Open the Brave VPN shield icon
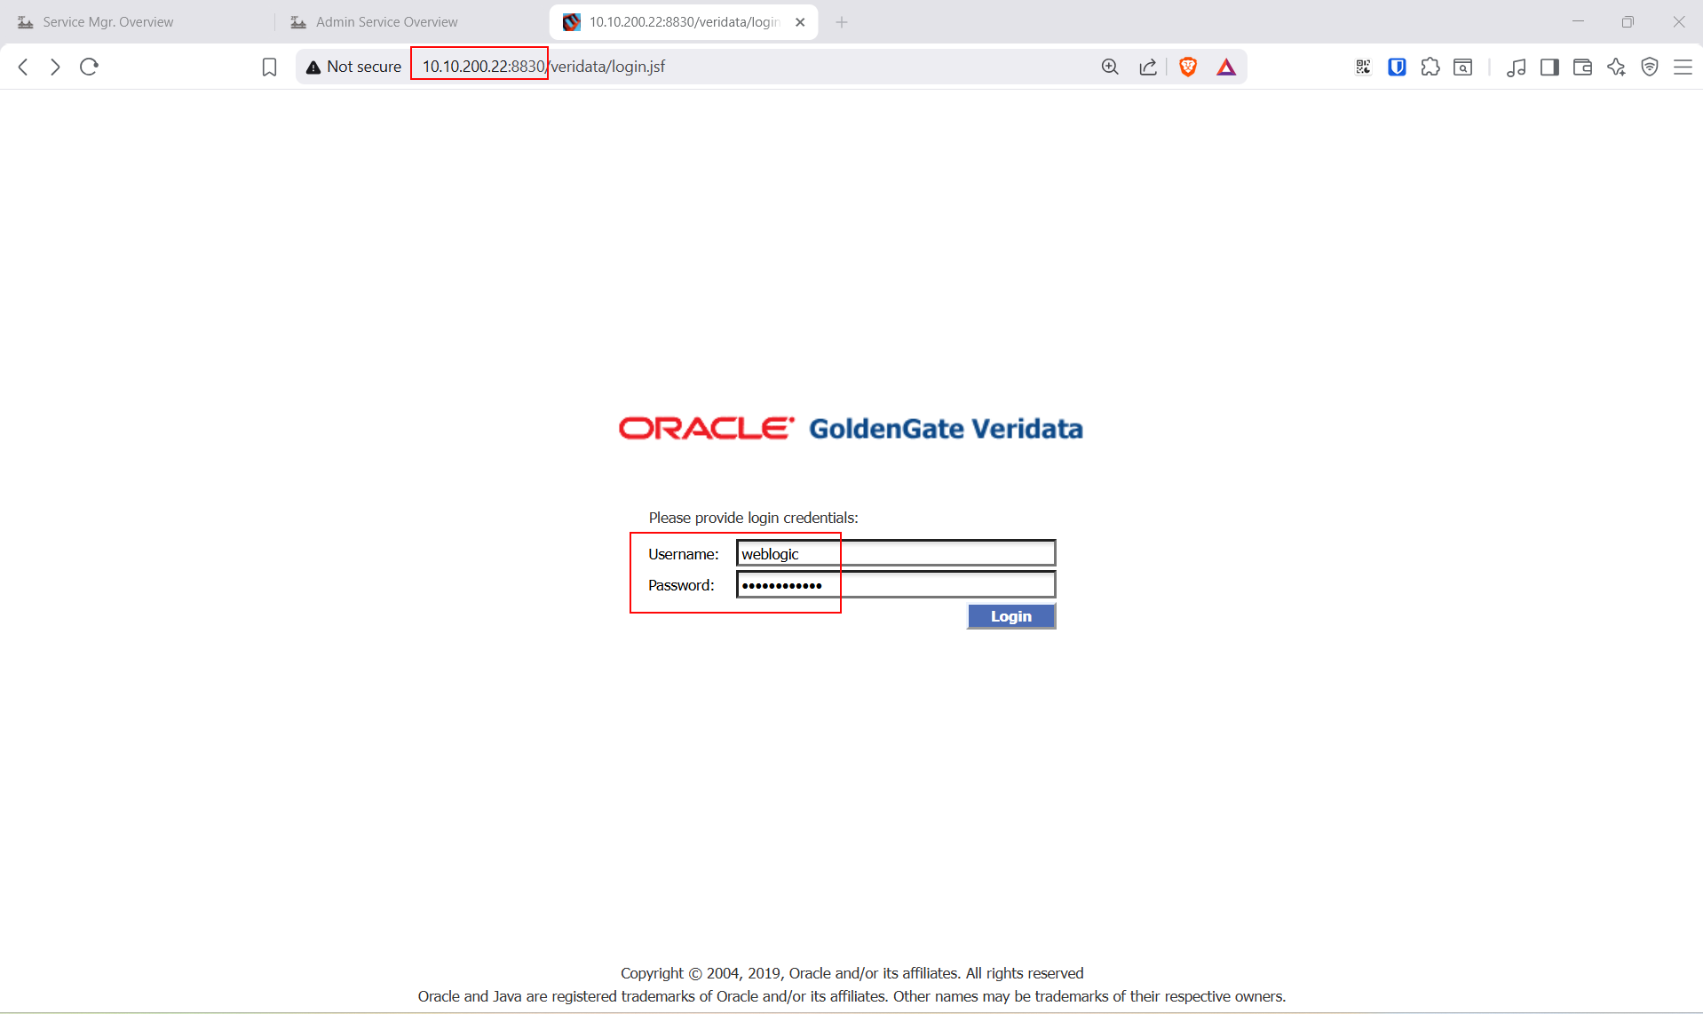Viewport: 1703px width, 1014px height. pyautogui.click(x=1650, y=67)
